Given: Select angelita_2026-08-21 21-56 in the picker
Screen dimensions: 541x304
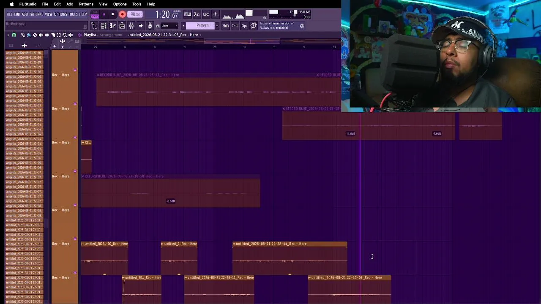Looking at the screenshot, I should point(24,53).
